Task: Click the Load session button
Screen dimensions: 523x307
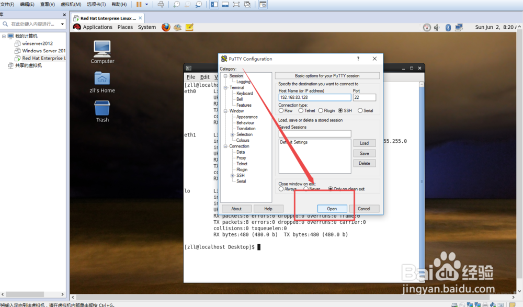Action: [364, 143]
